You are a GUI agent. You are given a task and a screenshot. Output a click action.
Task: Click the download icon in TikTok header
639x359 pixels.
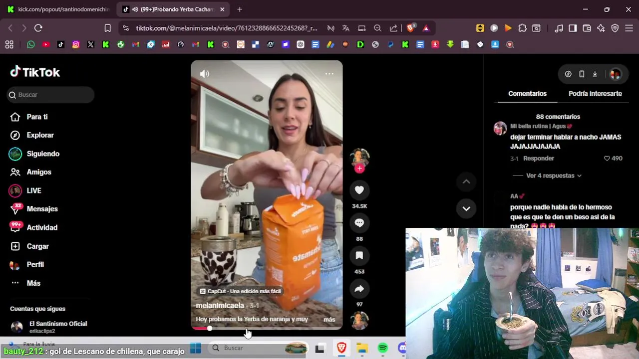[x=595, y=74]
